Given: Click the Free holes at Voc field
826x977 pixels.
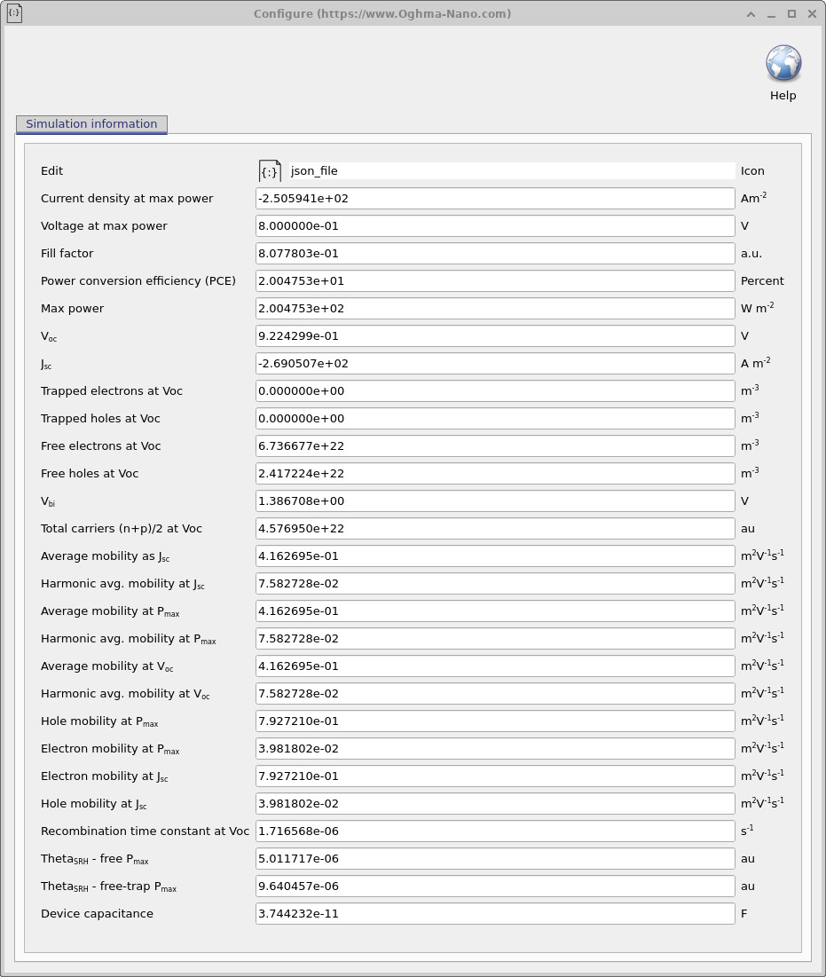Looking at the screenshot, I should (x=495, y=473).
